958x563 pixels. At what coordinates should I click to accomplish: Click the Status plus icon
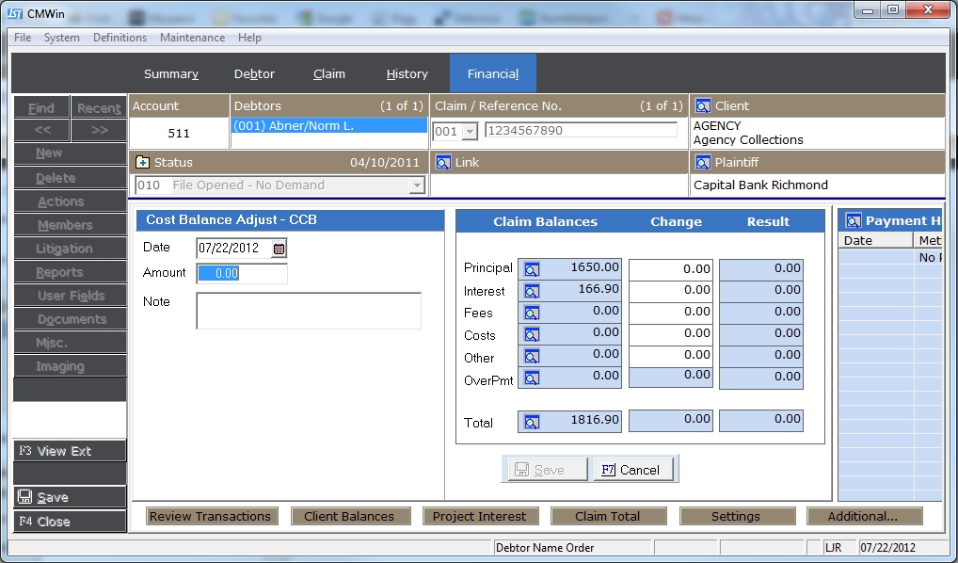(142, 162)
